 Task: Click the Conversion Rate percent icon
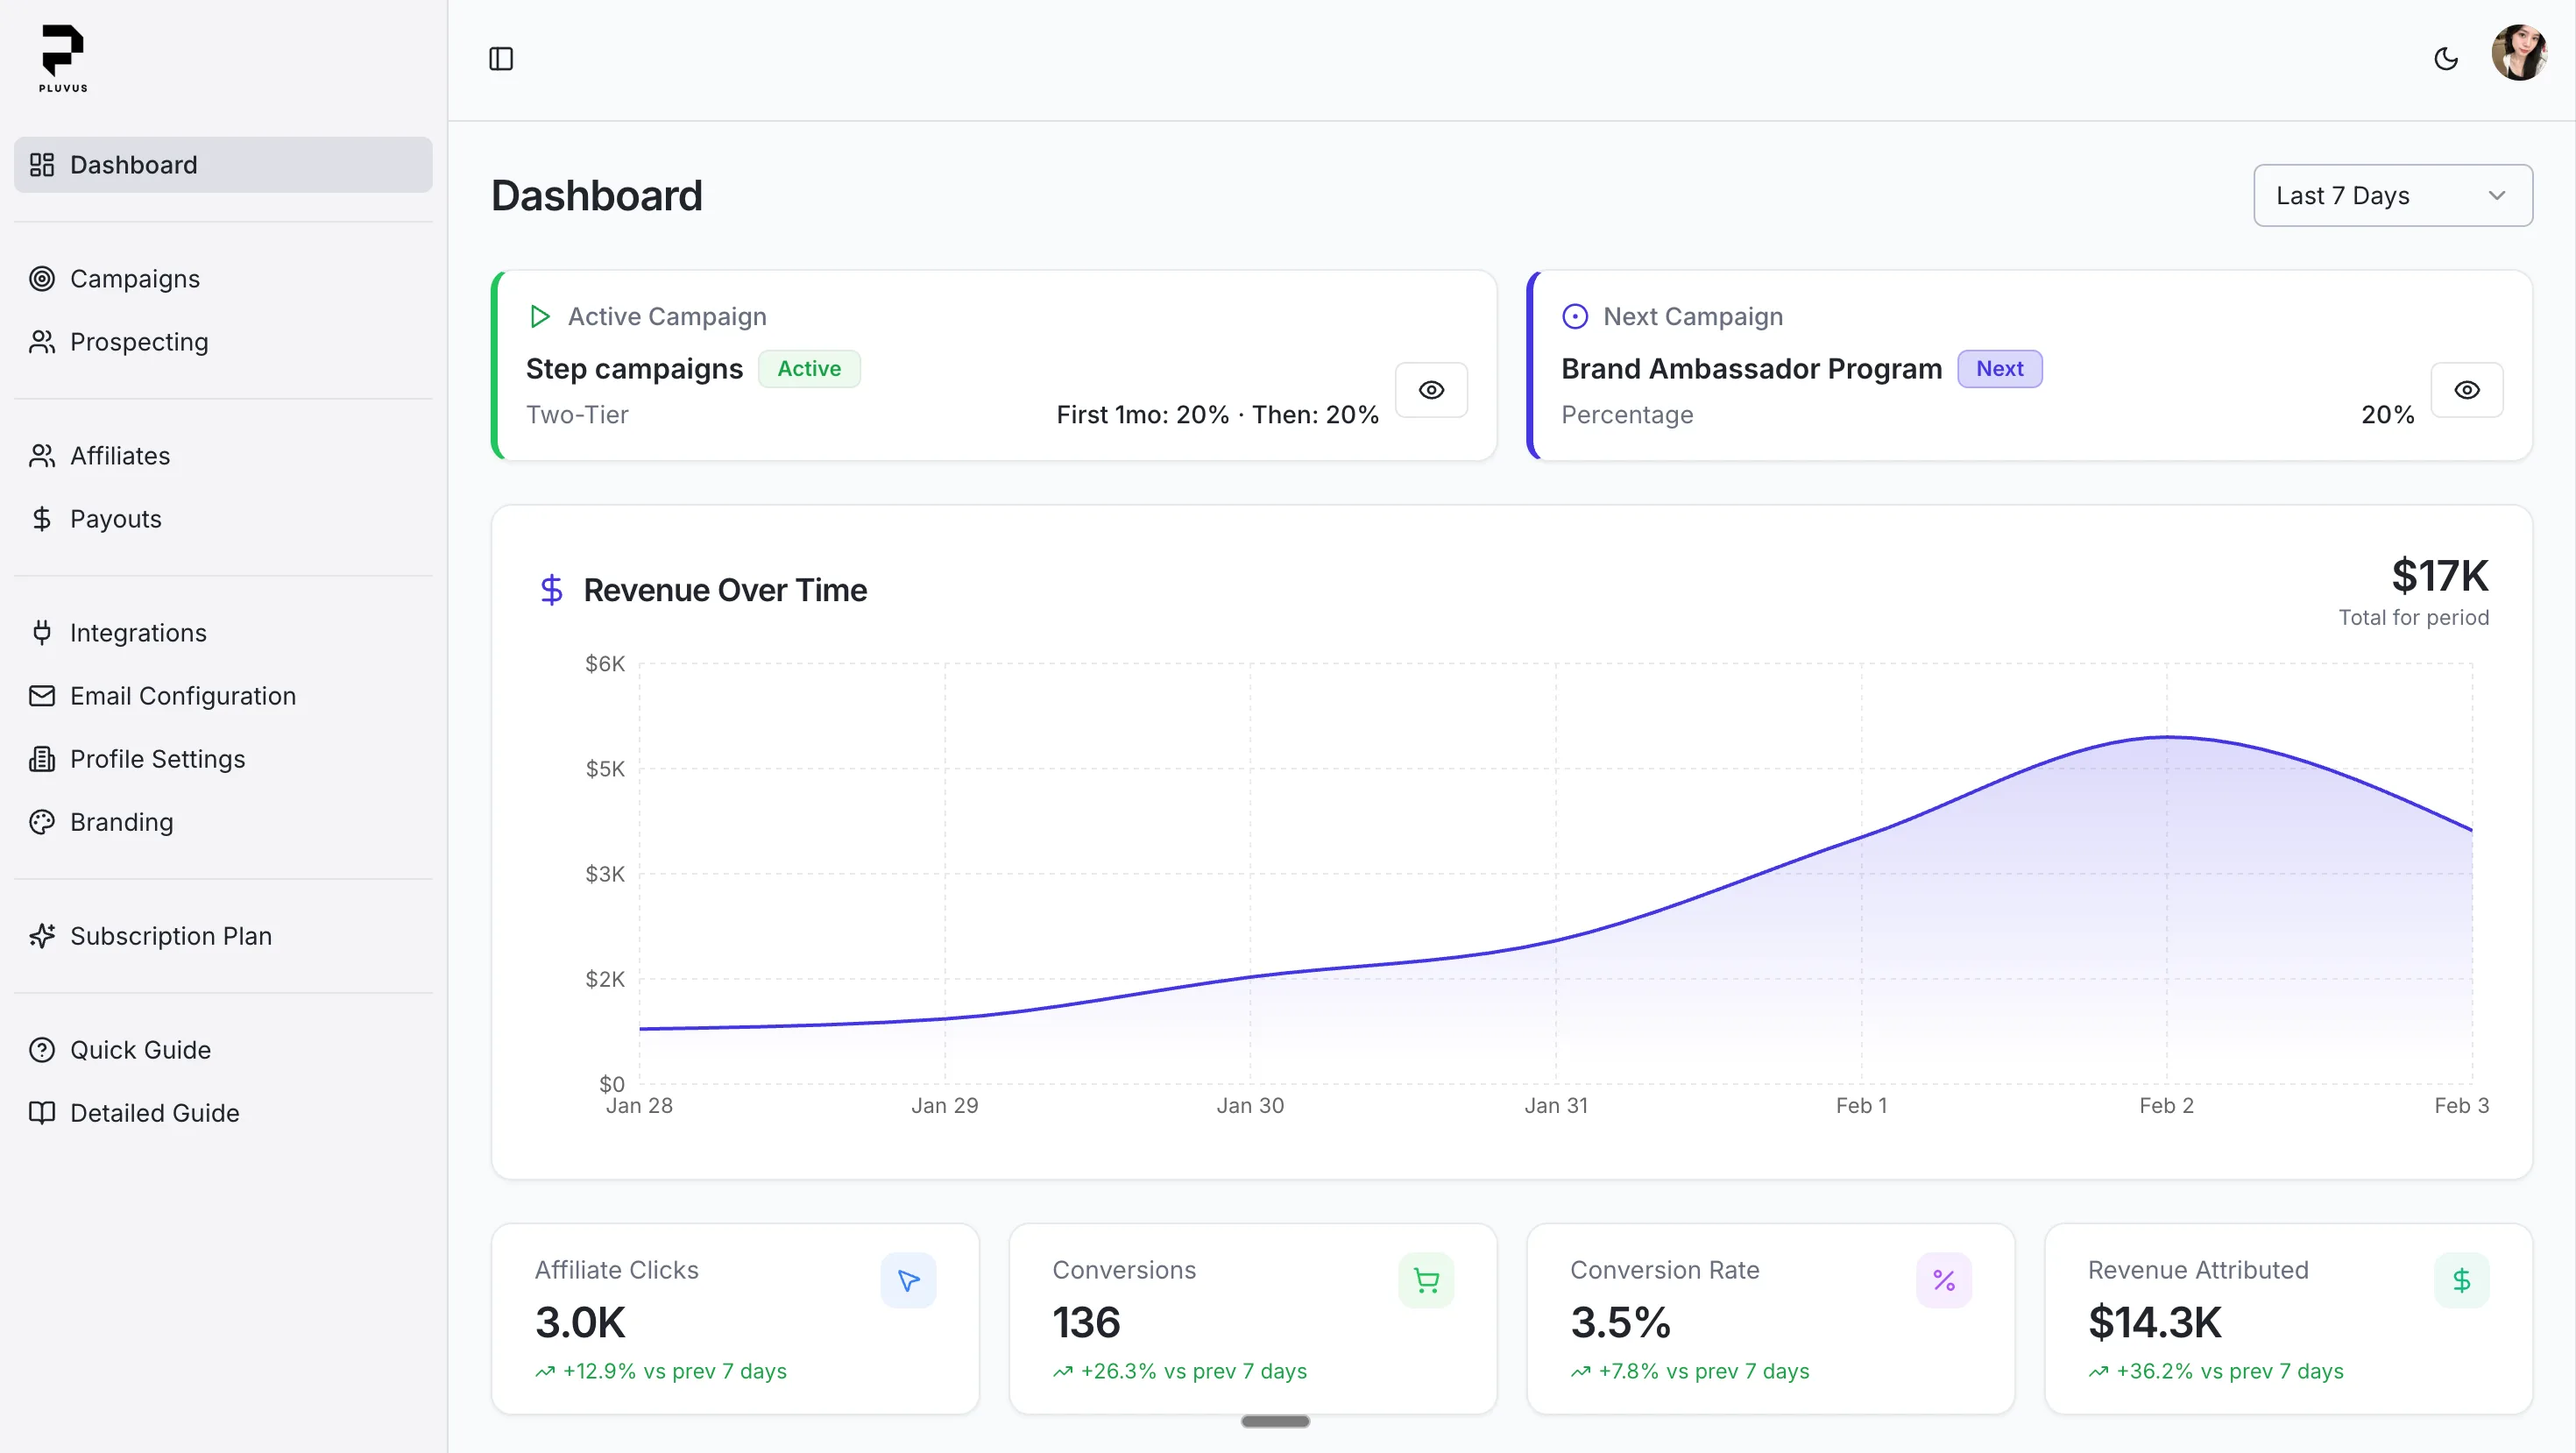pos(1943,1280)
